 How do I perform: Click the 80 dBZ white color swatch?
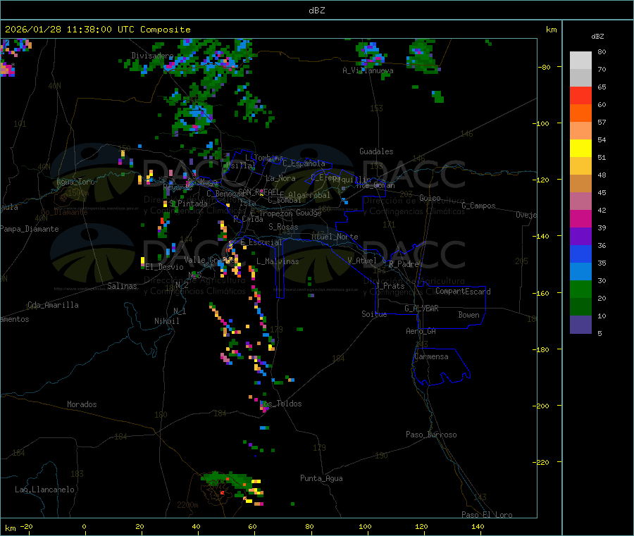tap(580, 61)
